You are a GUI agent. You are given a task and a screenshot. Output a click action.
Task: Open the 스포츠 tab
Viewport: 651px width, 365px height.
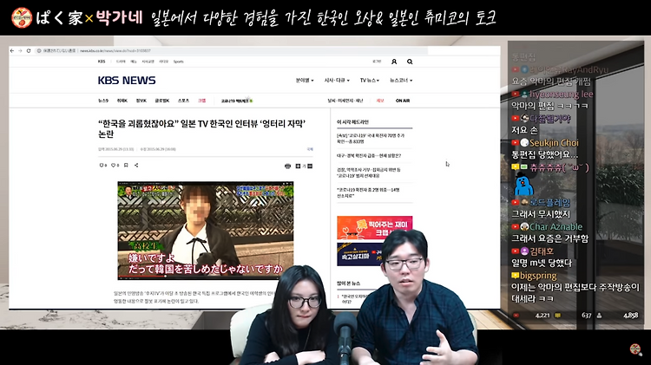183,101
